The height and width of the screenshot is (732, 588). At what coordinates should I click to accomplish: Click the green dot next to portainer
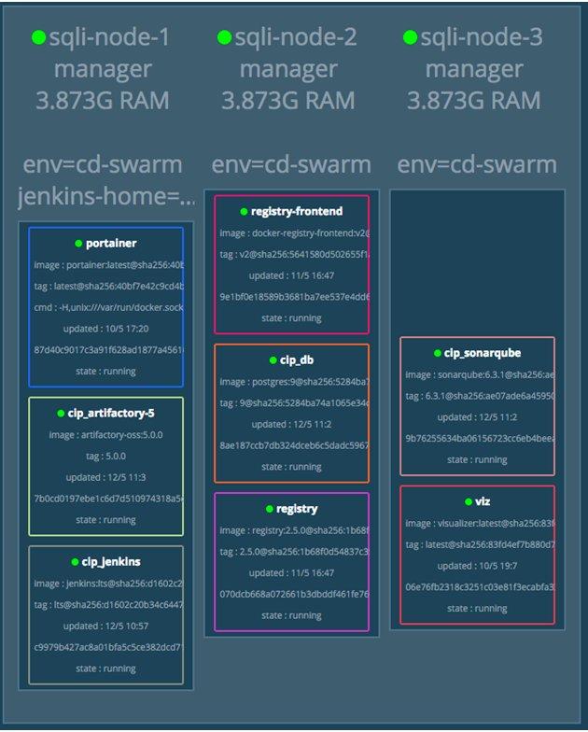pos(79,244)
